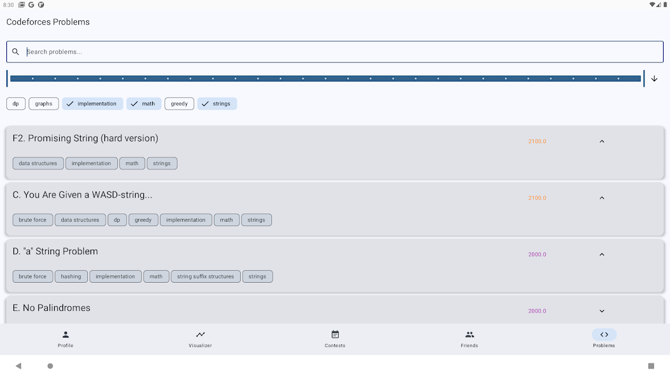
Task: Click data structures tag in WASD-string card
Action: [x=80, y=220]
